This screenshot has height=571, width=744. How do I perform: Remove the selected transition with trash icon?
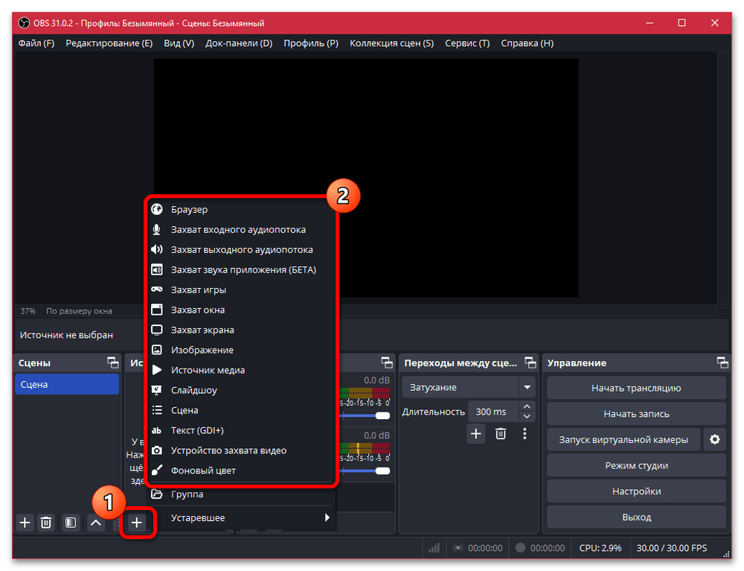pyautogui.click(x=501, y=433)
